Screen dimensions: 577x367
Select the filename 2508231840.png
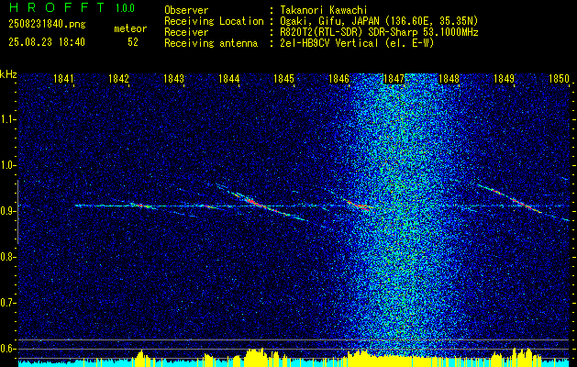tap(47, 25)
